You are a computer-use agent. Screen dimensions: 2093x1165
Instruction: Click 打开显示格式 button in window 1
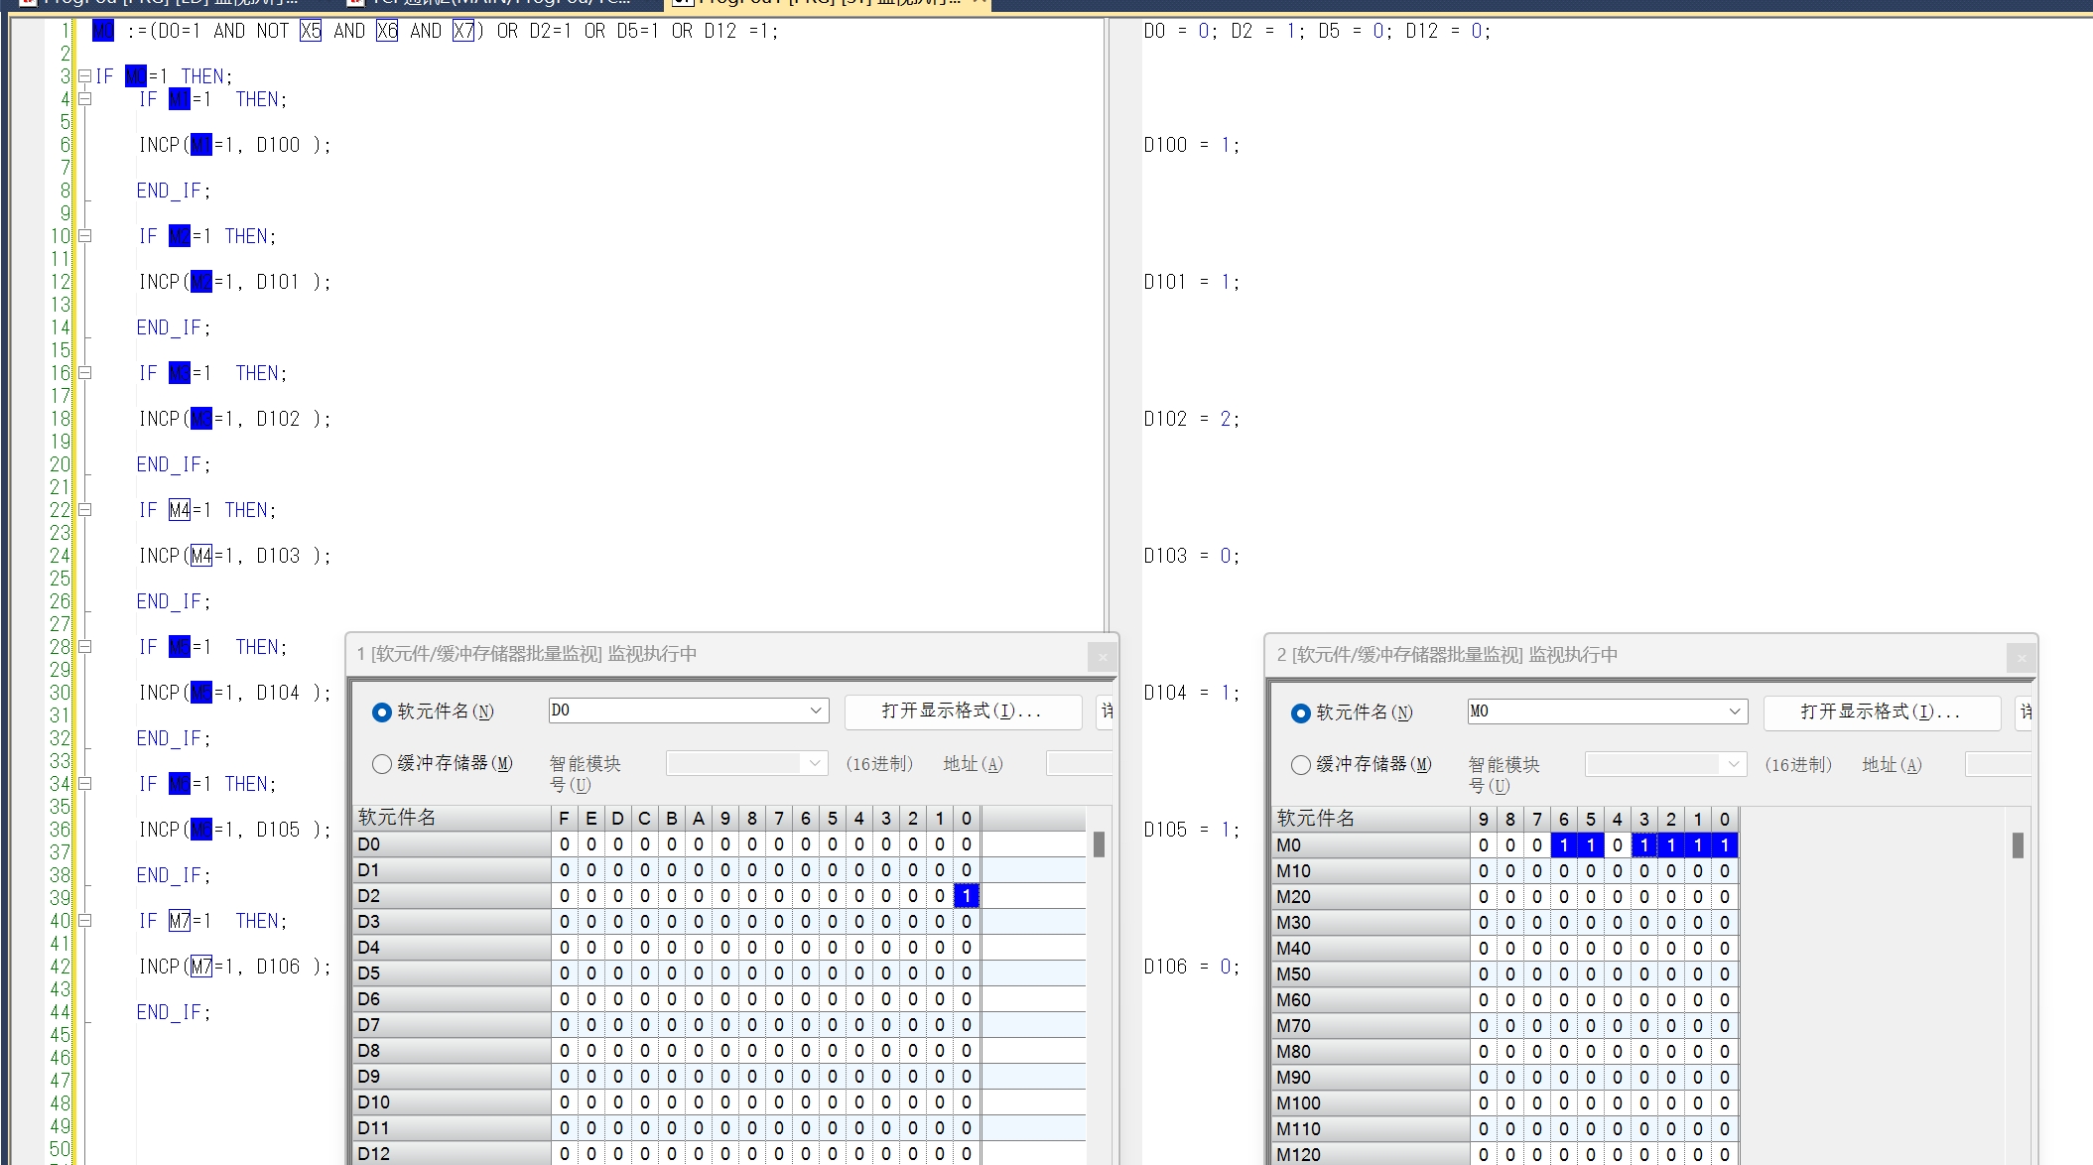pos(962,711)
